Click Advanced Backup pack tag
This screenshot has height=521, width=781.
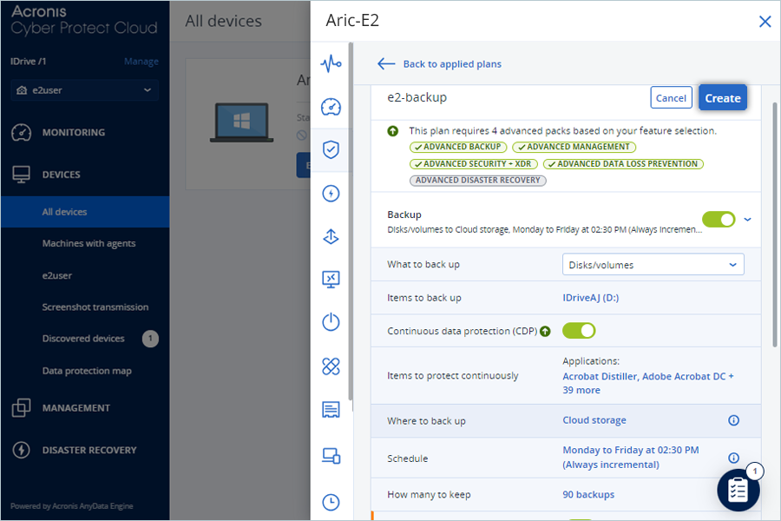[x=458, y=147]
